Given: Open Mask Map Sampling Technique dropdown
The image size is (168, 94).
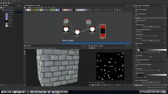Looking at the screenshot, I should (151, 32).
